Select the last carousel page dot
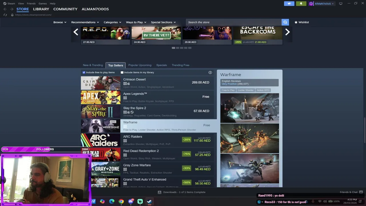 [x=190, y=48]
